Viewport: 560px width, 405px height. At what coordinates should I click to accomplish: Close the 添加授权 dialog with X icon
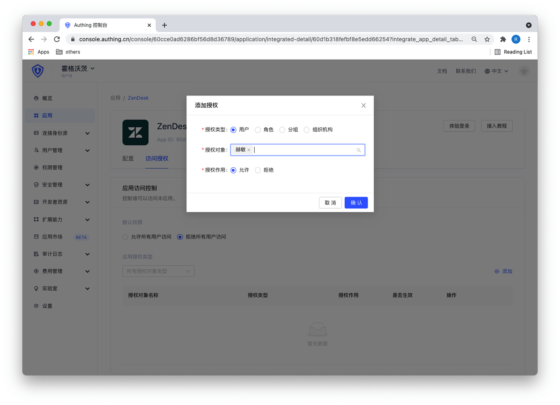point(363,106)
